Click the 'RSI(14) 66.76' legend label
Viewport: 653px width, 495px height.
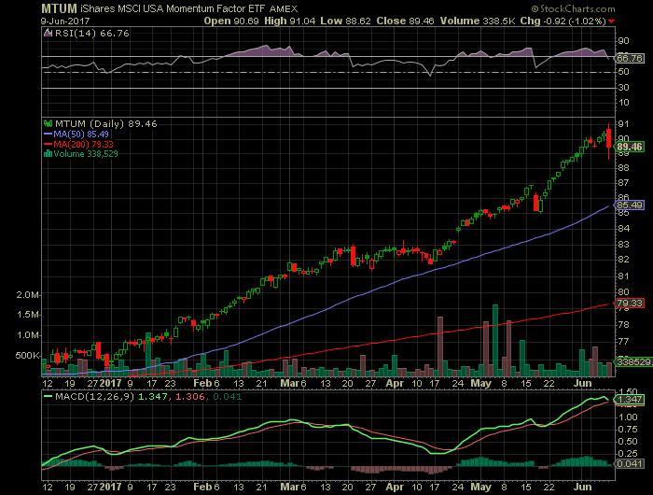coord(92,33)
